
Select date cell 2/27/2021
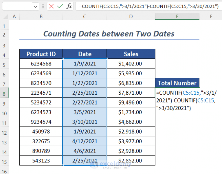85,102
